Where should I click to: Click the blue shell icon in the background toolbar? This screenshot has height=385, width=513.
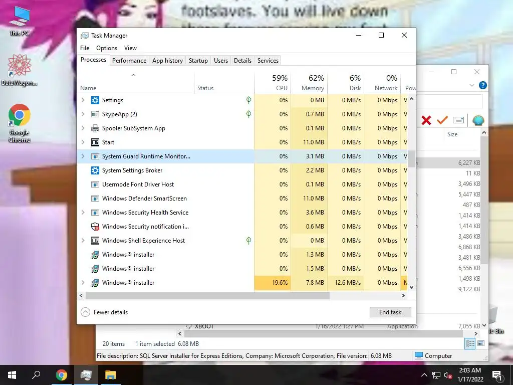tap(478, 120)
